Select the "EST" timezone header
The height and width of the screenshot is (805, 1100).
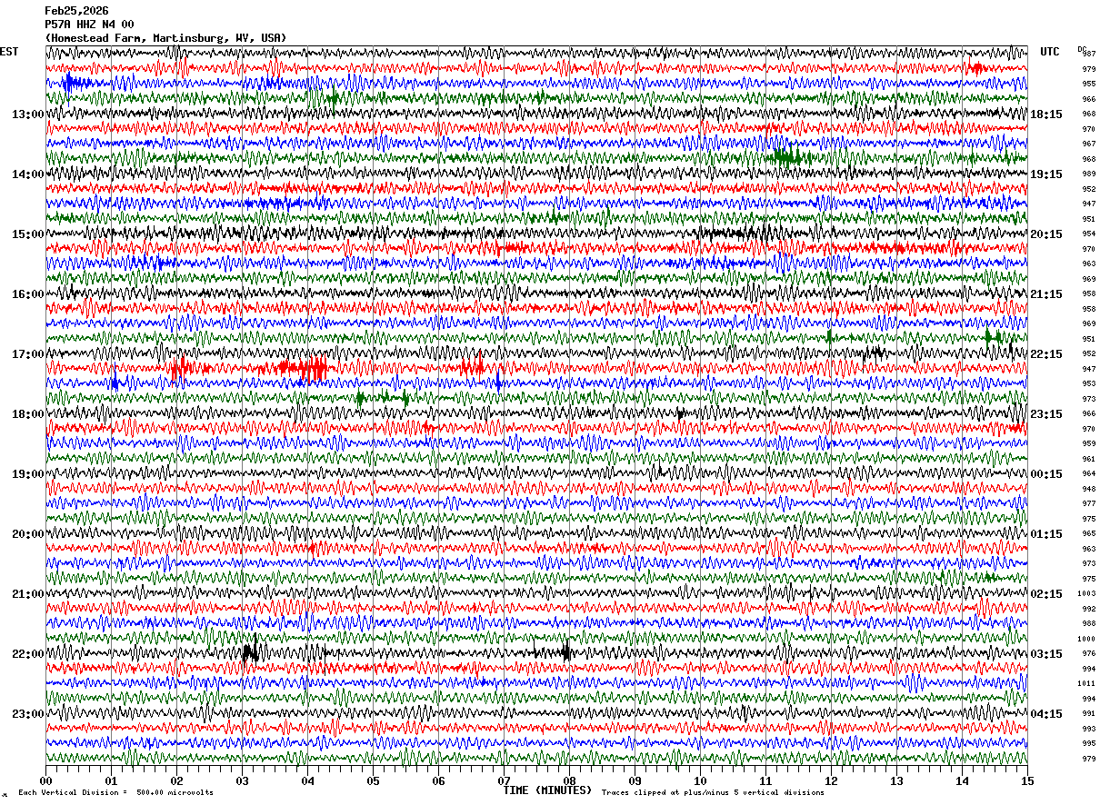coord(9,52)
